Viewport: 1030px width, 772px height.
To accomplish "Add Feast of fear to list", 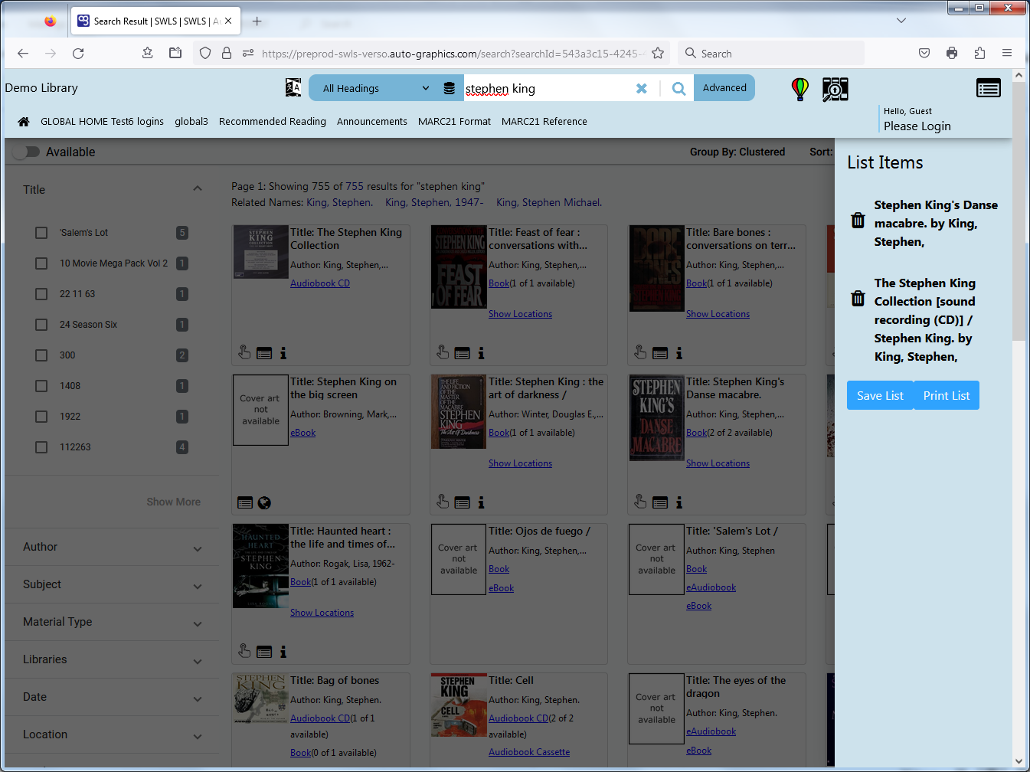I will coord(463,353).
